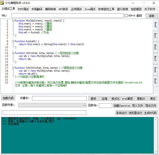Click the eval解密 button
This screenshot has width=159, height=155.
tap(127, 99)
